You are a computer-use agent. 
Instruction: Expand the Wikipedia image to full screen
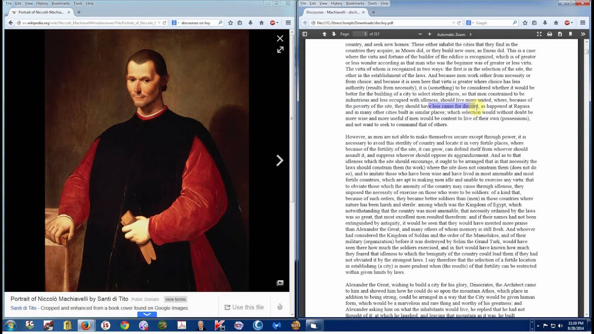point(280,50)
